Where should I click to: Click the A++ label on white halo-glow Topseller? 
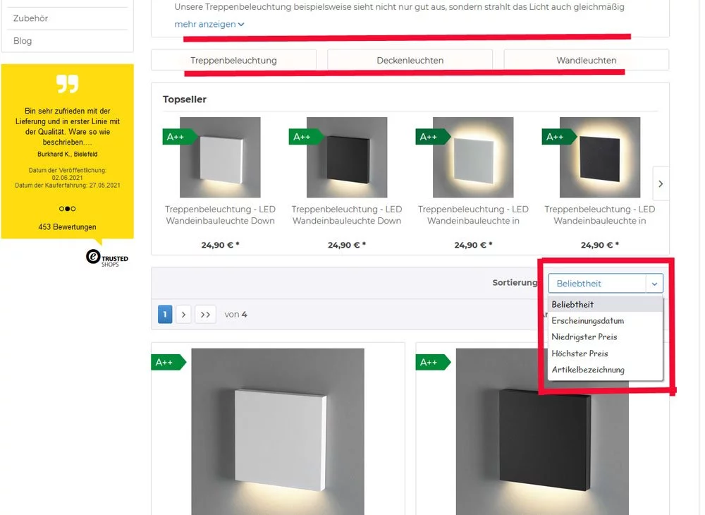(432, 137)
